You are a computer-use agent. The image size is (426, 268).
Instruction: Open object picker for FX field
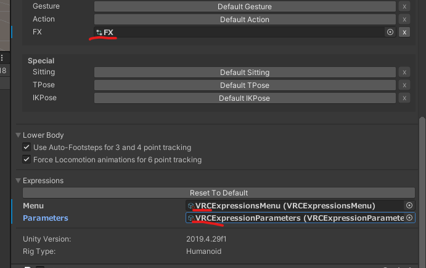[x=390, y=32]
